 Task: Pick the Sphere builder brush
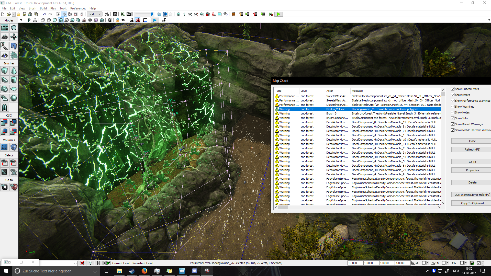pyautogui.click(x=14, y=98)
